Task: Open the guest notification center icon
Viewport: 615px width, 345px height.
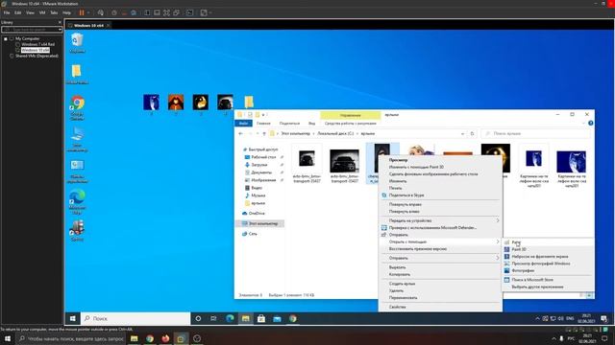Action: 604,319
